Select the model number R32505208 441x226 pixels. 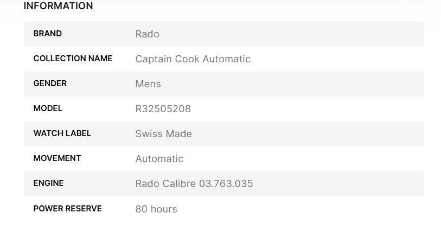[x=163, y=109]
